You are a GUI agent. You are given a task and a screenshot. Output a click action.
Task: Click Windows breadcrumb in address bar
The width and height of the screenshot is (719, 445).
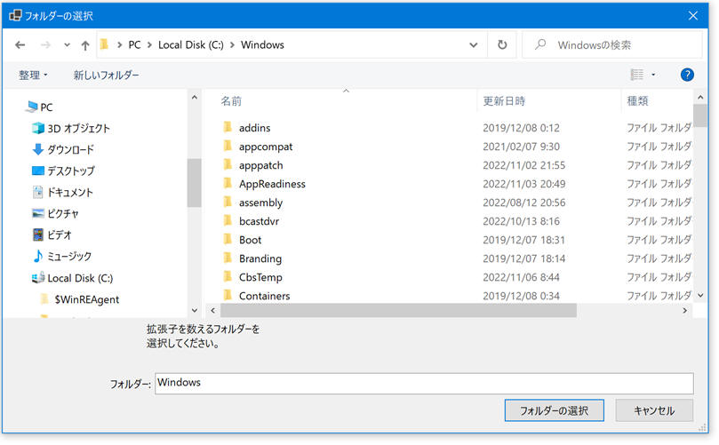click(x=262, y=45)
